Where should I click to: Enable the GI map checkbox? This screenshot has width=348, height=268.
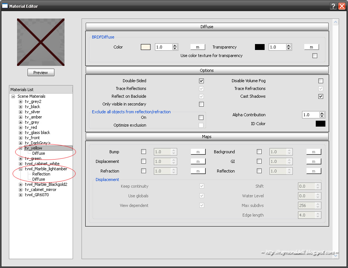click(x=259, y=161)
